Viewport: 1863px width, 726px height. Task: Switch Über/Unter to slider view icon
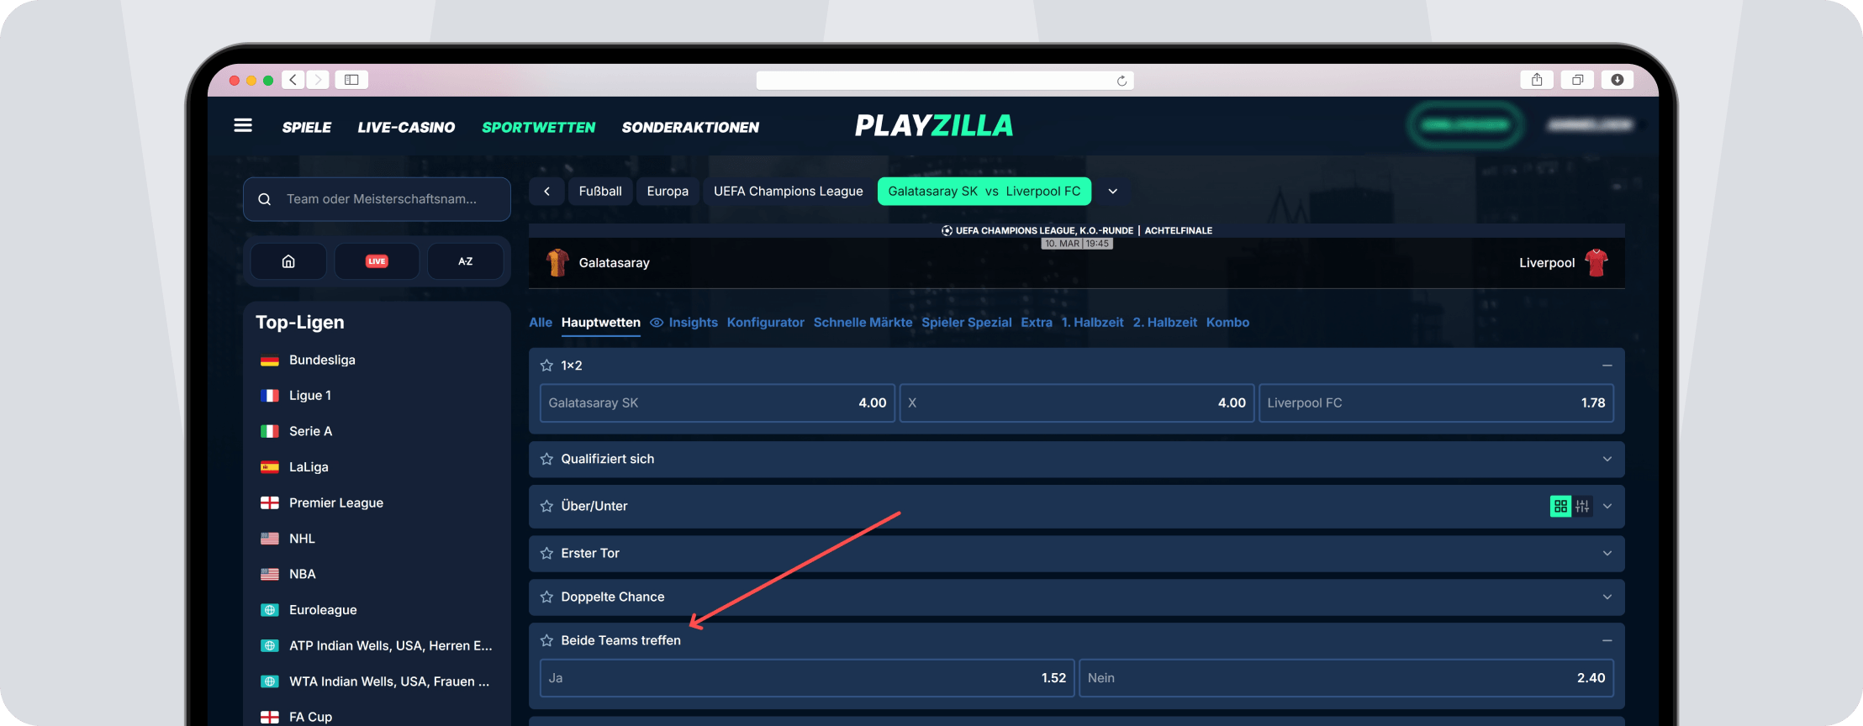(1582, 506)
